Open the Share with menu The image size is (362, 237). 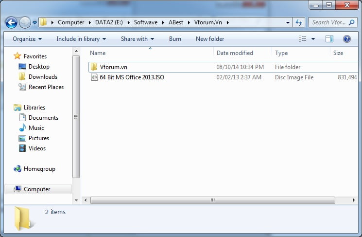pos(138,39)
